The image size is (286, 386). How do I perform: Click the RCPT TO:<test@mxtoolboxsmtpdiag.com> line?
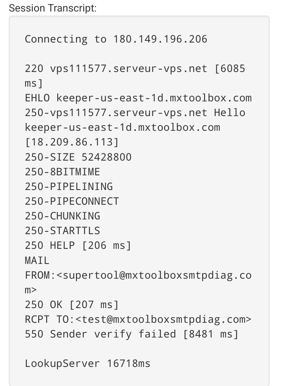pyautogui.click(x=138, y=320)
